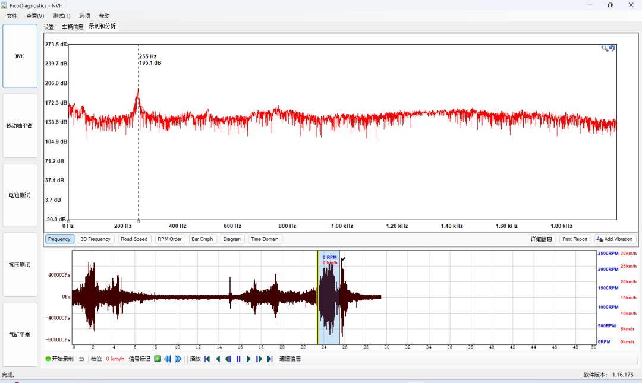
Task: Click the red 0 km/h speed readout
Action: pos(115,359)
